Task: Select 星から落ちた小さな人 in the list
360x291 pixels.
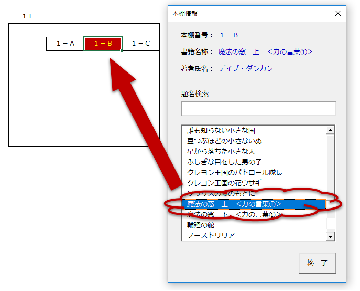Action: click(254, 151)
